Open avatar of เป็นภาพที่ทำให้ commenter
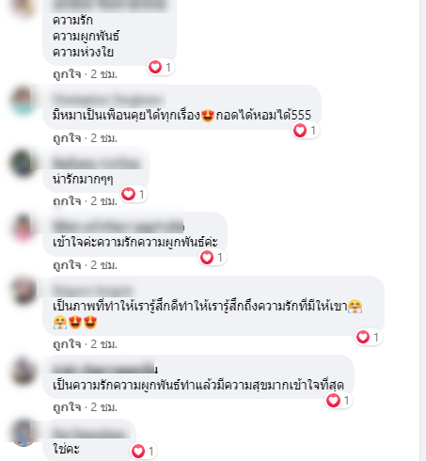Image resolution: width=426 pixels, height=461 pixels. [23, 291]
